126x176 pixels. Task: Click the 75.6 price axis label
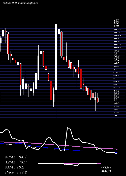point(117,103)
